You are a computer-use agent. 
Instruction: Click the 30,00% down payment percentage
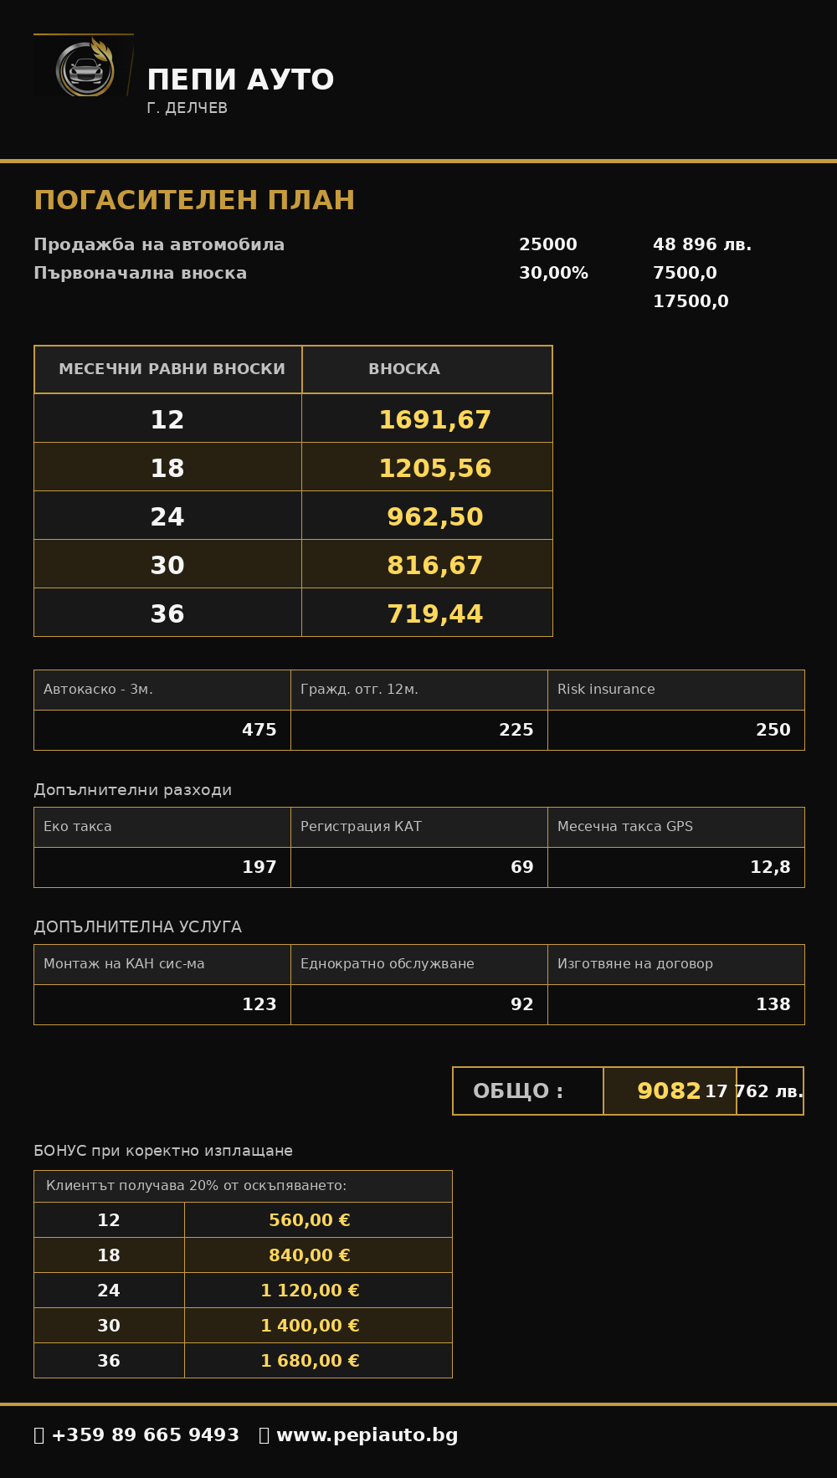tap(553, 273)
